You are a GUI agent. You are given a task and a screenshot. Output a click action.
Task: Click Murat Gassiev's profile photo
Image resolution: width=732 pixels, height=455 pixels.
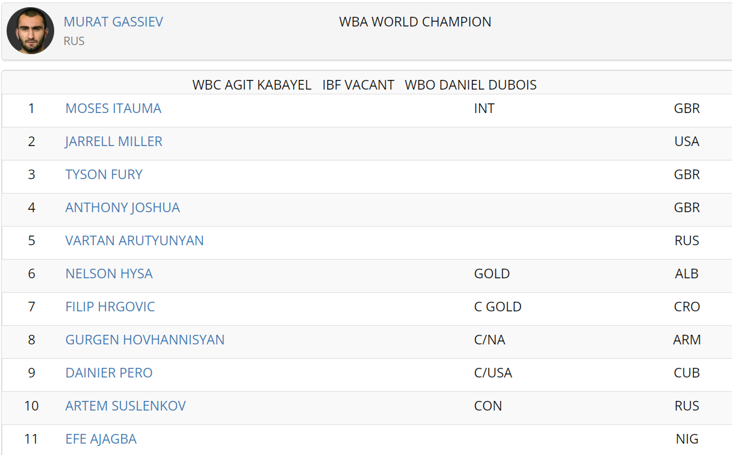point(31,31)
